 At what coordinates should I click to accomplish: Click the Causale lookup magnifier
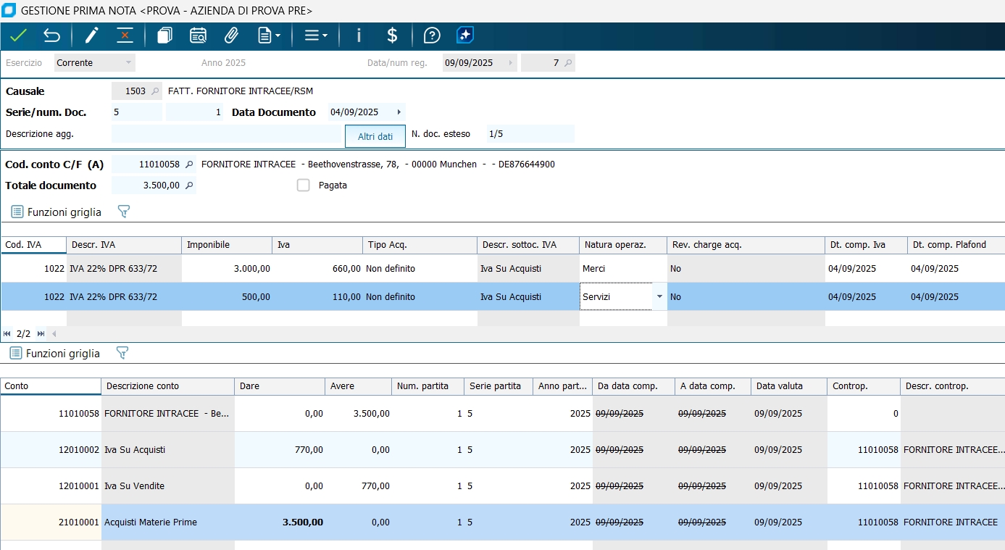coord(154,91)
